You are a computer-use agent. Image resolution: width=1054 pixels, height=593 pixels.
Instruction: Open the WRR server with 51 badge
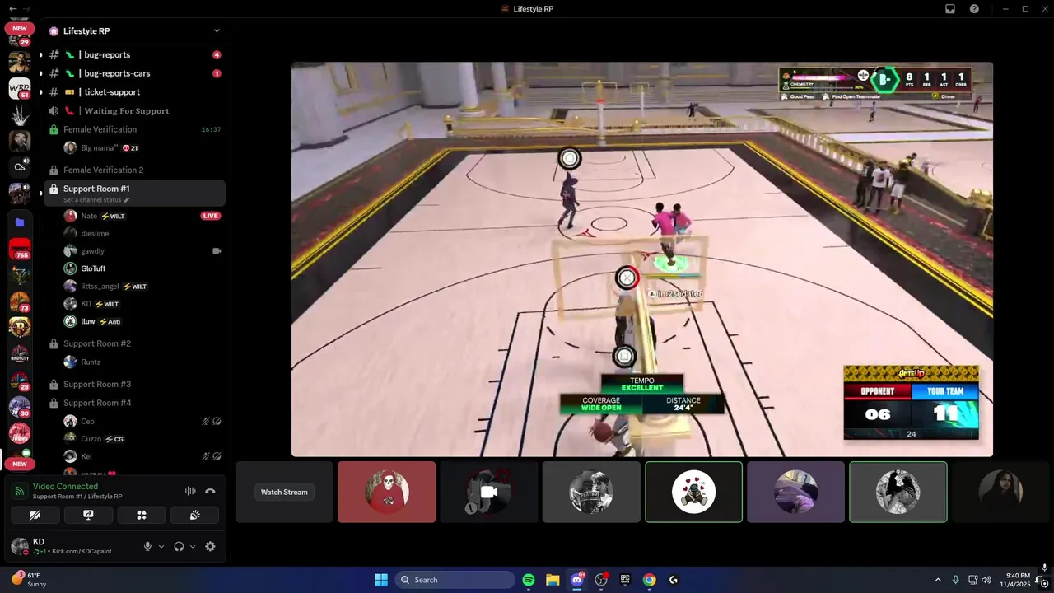pyautogui.click(x=20, y=88)
